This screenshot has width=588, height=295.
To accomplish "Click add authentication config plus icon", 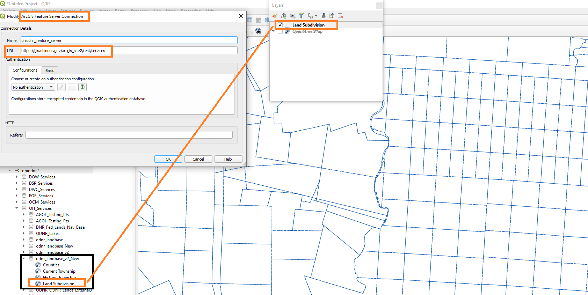I will point(82,87).
